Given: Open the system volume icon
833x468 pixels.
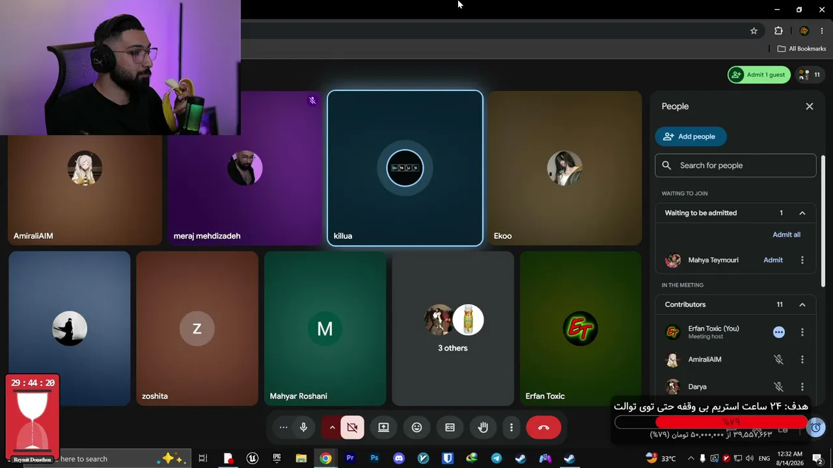Looking at the screenshot, I should click(749, 458).
